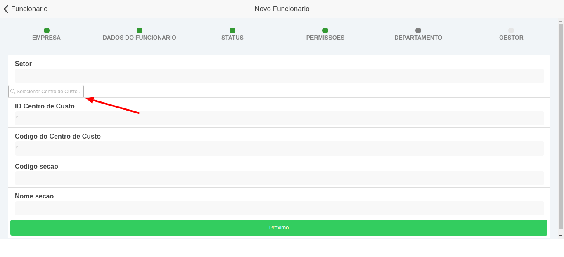The height and width of the screenshot is (257, 564).
Task: Open the DADOS DO FUNCIONARIO step label
Action: [139, 38]
